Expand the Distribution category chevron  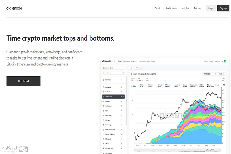point(124,97)
